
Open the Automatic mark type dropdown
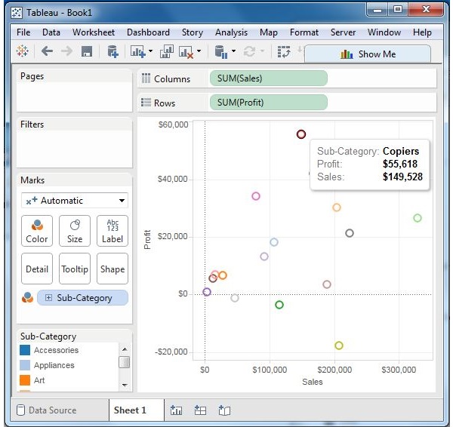[75, 201]
